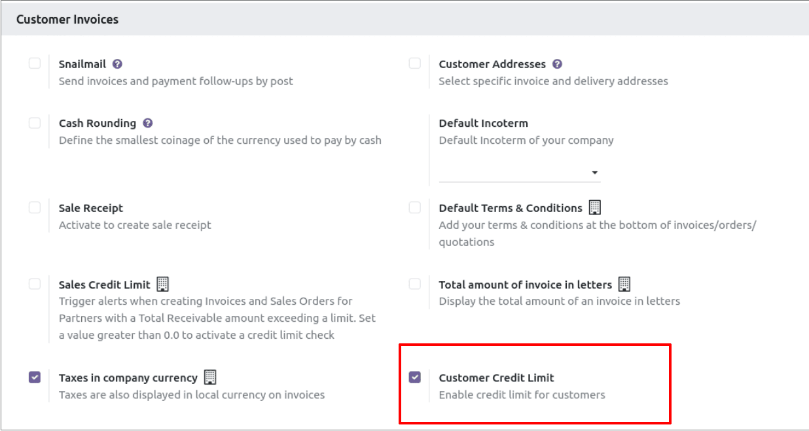This screenshot has height=431, width=809.
Task: Open the Snailmail help question-mark icon
Action: pyautogui.click(x=117, y=64)
